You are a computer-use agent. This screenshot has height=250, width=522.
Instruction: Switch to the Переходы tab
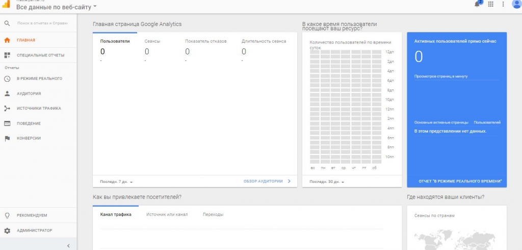(213, 214)
